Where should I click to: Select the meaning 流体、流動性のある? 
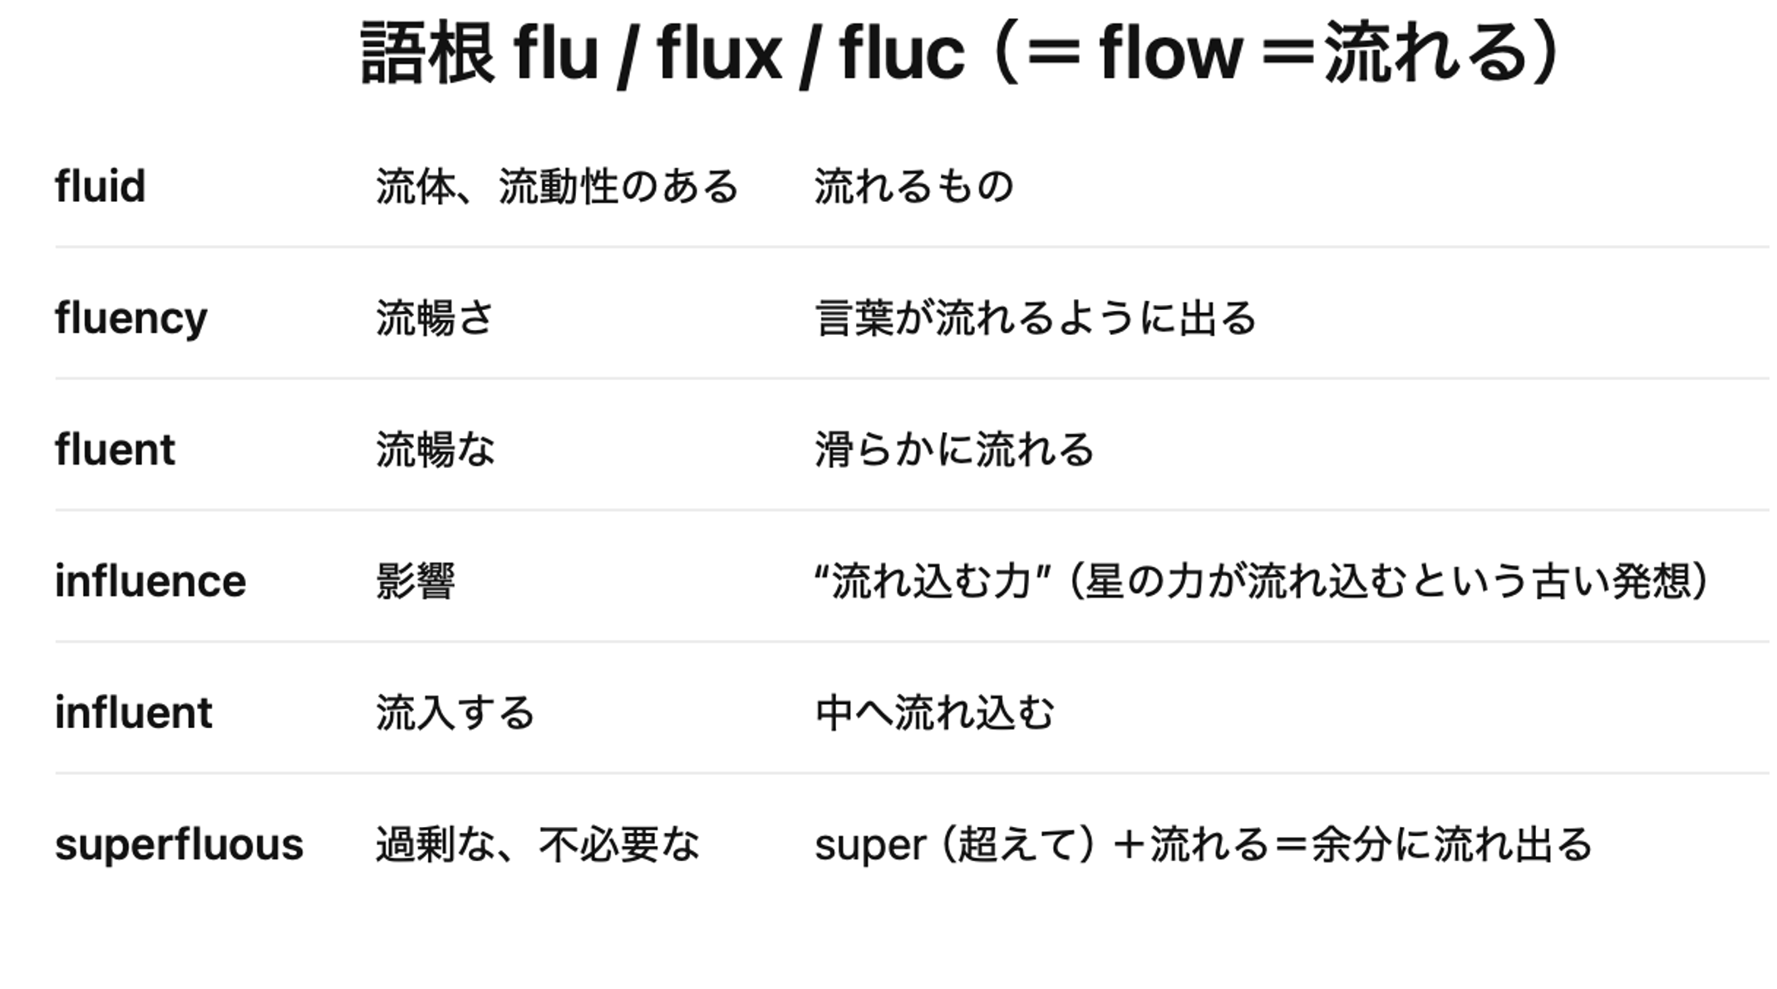point(556,186)
